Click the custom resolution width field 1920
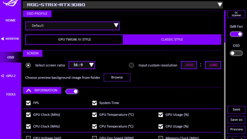Image resolution: width=247 pixels, height=139 pixels. point(189,65)
